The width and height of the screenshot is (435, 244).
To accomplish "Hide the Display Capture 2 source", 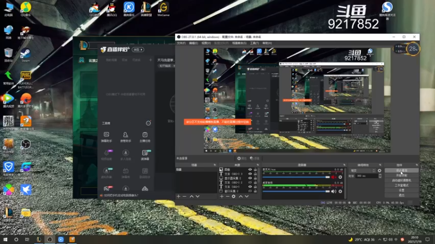I will pyautogui.click(x=250, y=178).
